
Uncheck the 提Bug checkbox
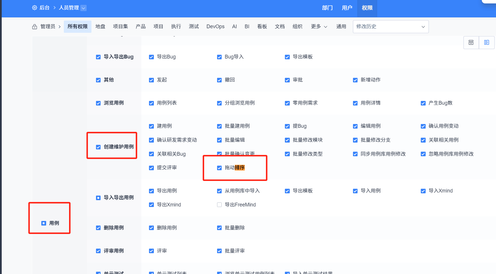[287, 126]
